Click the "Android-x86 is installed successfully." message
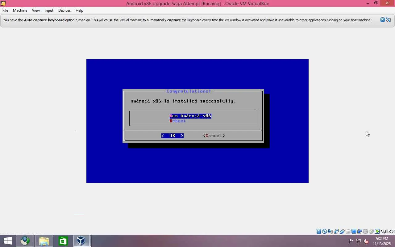Screen dimensions: 395x247 click(183, 101)
